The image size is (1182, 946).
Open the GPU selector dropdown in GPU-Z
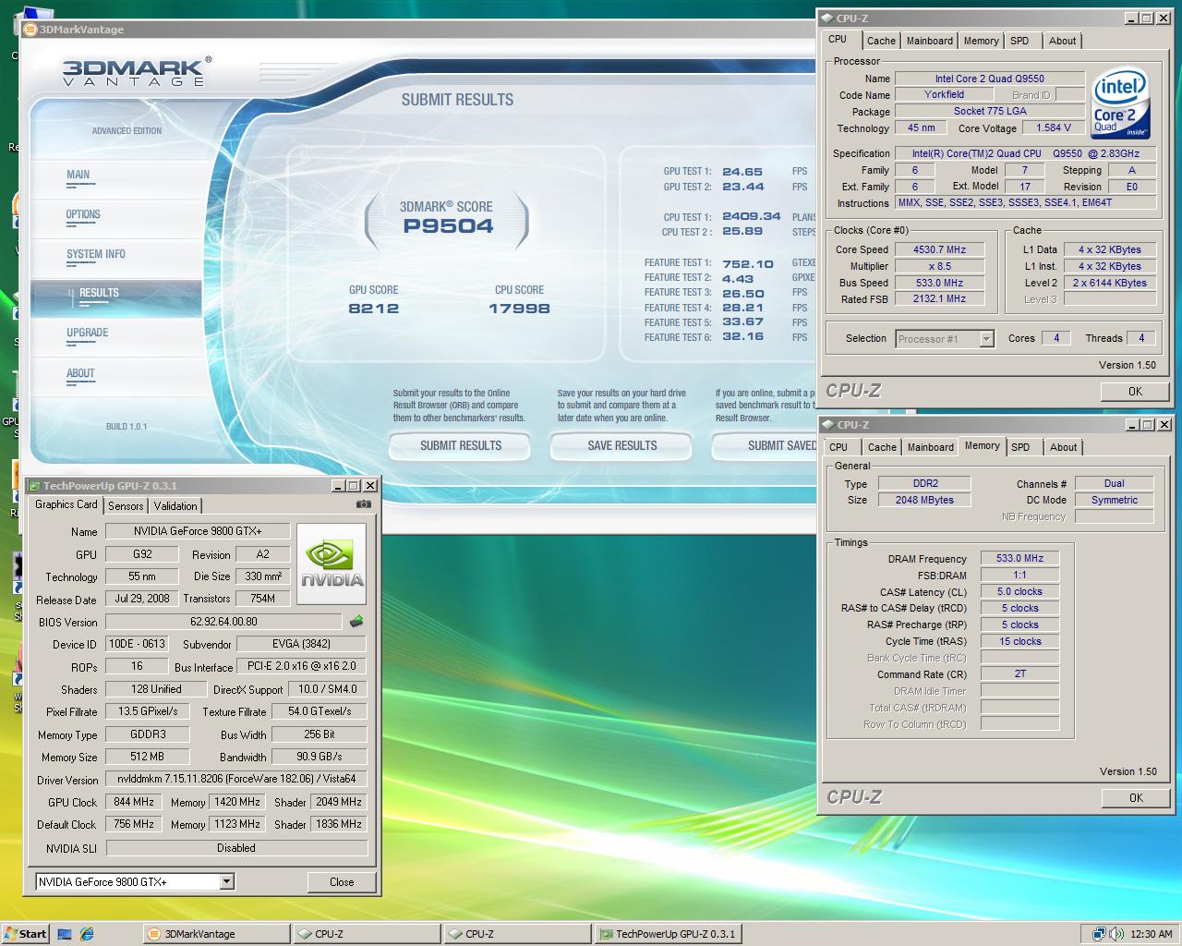click(x=226, y=882)
